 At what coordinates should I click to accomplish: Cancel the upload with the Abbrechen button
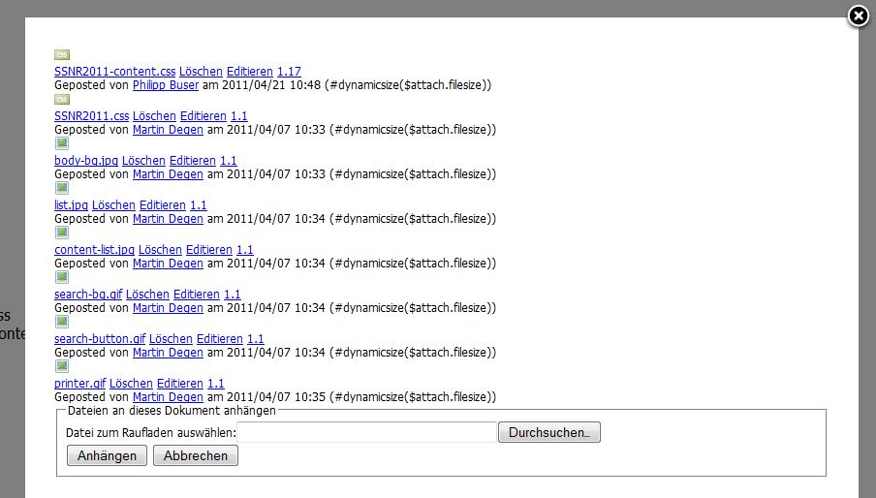(195, 455)
